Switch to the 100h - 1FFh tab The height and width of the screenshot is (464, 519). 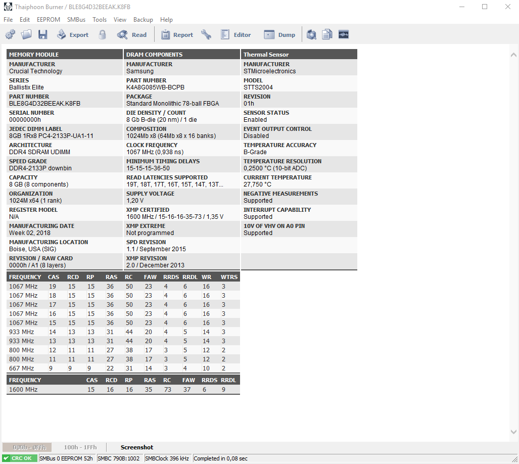[80, 447]
